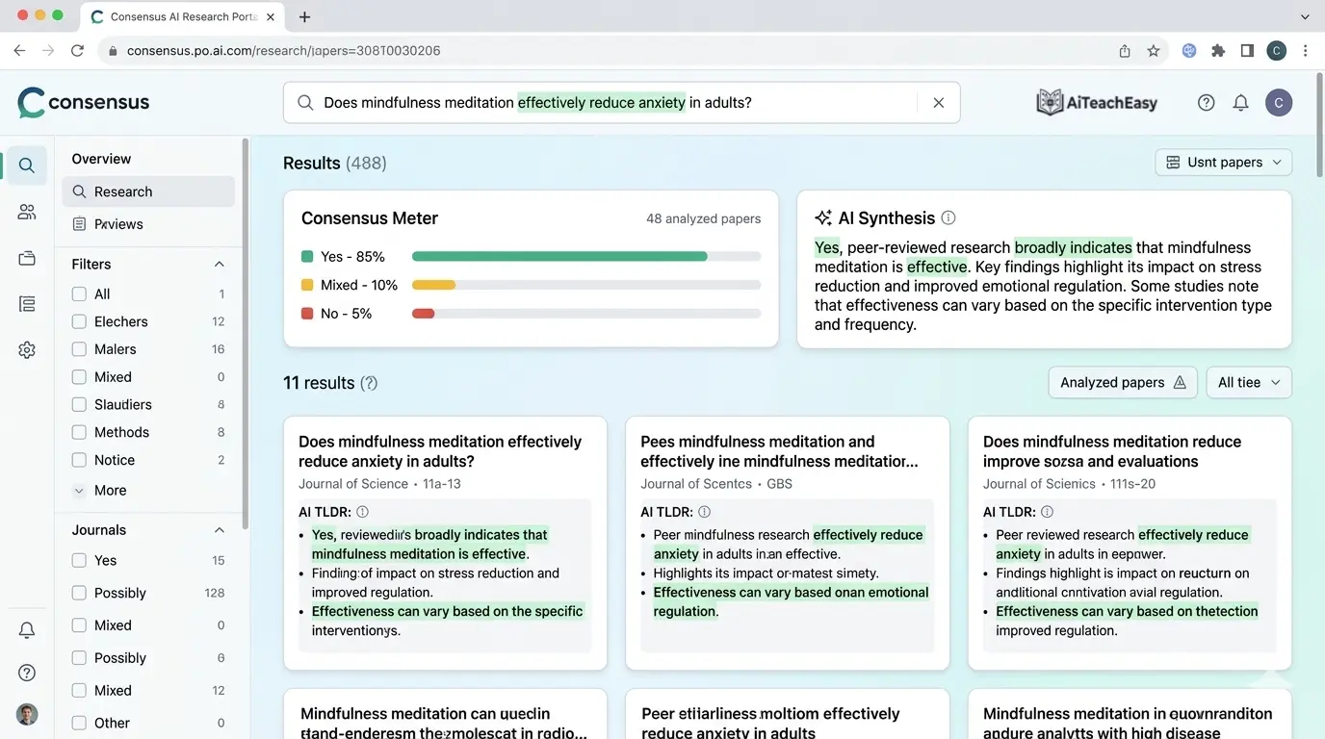This screenshot has height=739, width=1325.
Task: Select the Search icon in the left sidebar
Action: (26, 165)
